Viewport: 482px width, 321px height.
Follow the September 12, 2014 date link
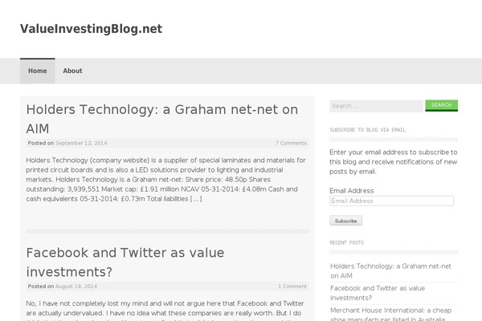(81, 143)
